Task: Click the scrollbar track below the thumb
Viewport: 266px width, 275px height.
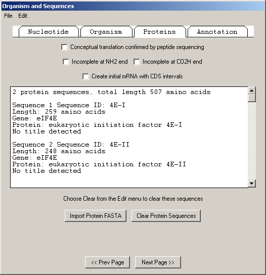Action: click(252, 141)
